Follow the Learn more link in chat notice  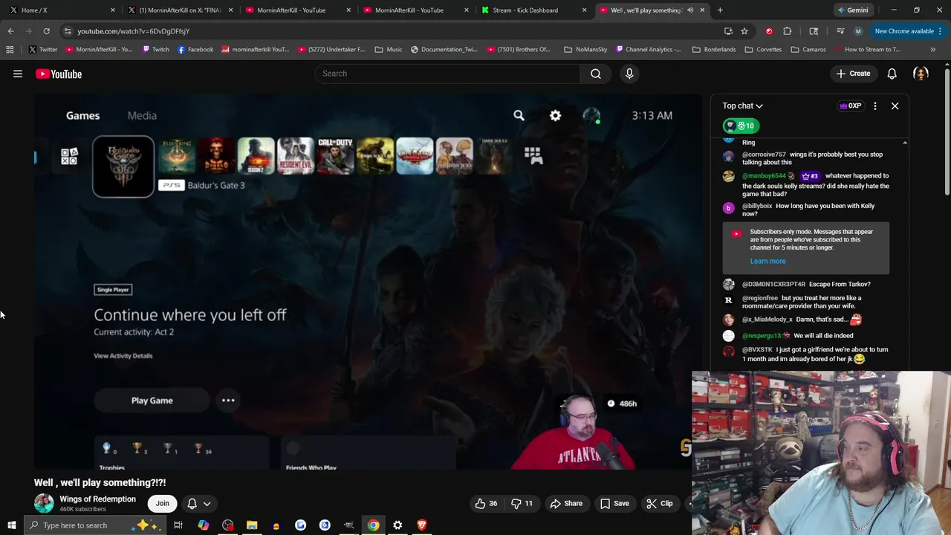pos(767,261)
